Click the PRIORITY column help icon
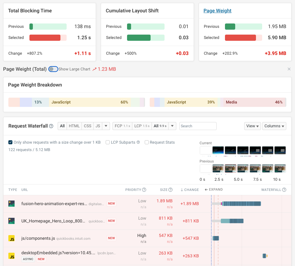Viewport: 295px width, 266px height. (x=145, y=189)
